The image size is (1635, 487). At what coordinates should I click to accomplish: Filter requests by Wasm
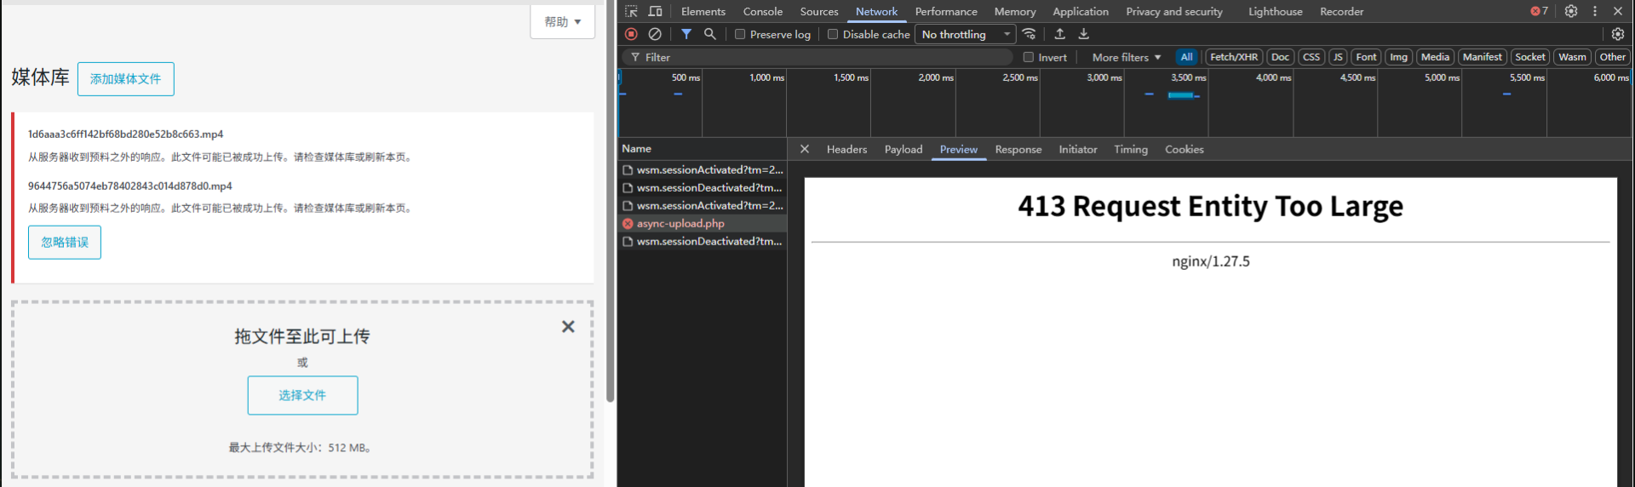[1573, 57]
